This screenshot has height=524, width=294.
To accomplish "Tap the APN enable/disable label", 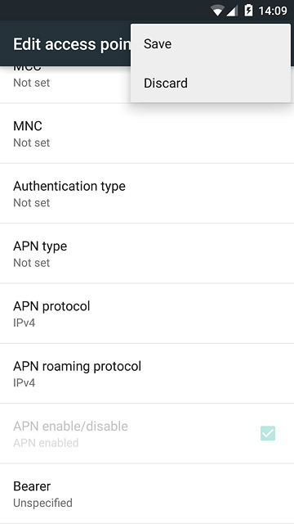I will (71, 426).
